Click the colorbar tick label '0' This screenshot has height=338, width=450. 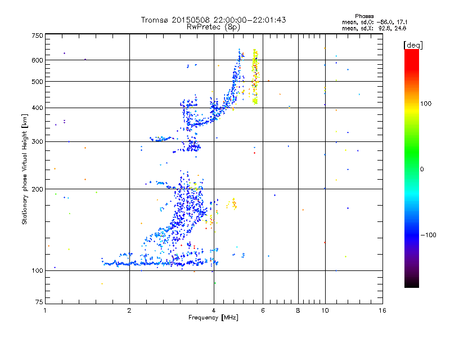[422, 170]
